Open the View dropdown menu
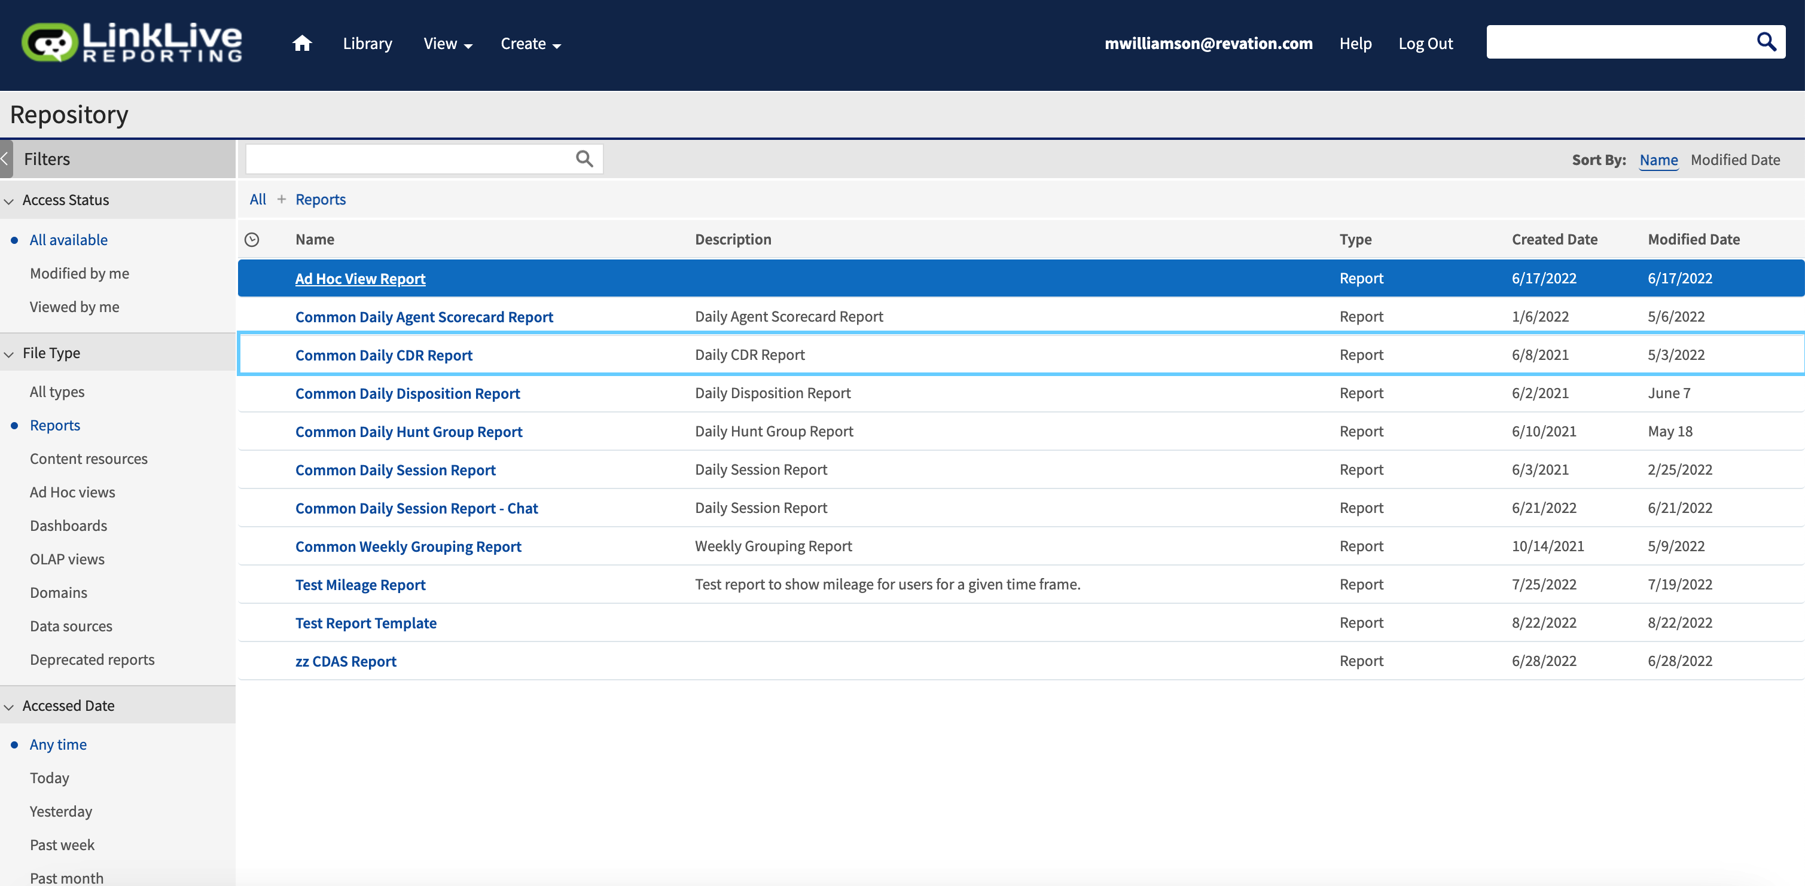 tap(447, 44)
